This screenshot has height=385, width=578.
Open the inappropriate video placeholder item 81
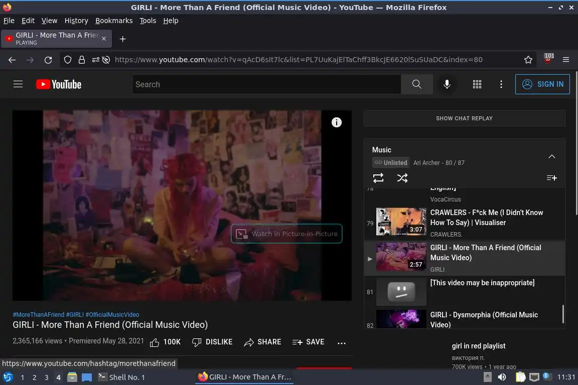[x=465, y=291]
